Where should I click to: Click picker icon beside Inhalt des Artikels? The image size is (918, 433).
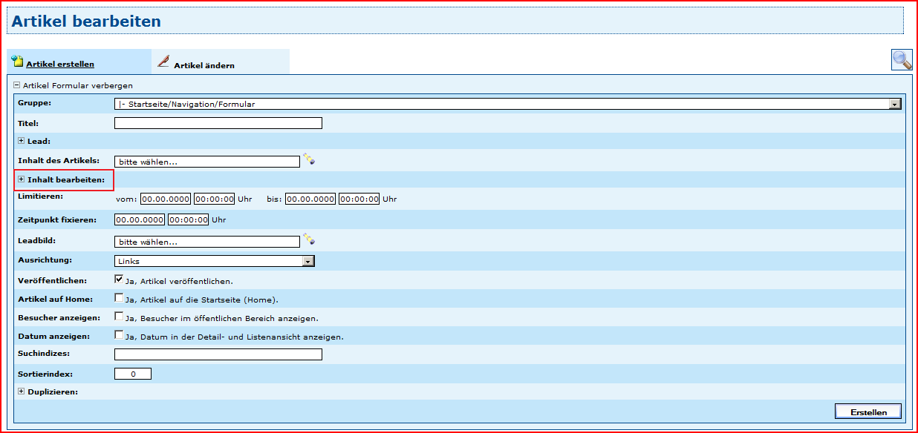tap(308, 159)
